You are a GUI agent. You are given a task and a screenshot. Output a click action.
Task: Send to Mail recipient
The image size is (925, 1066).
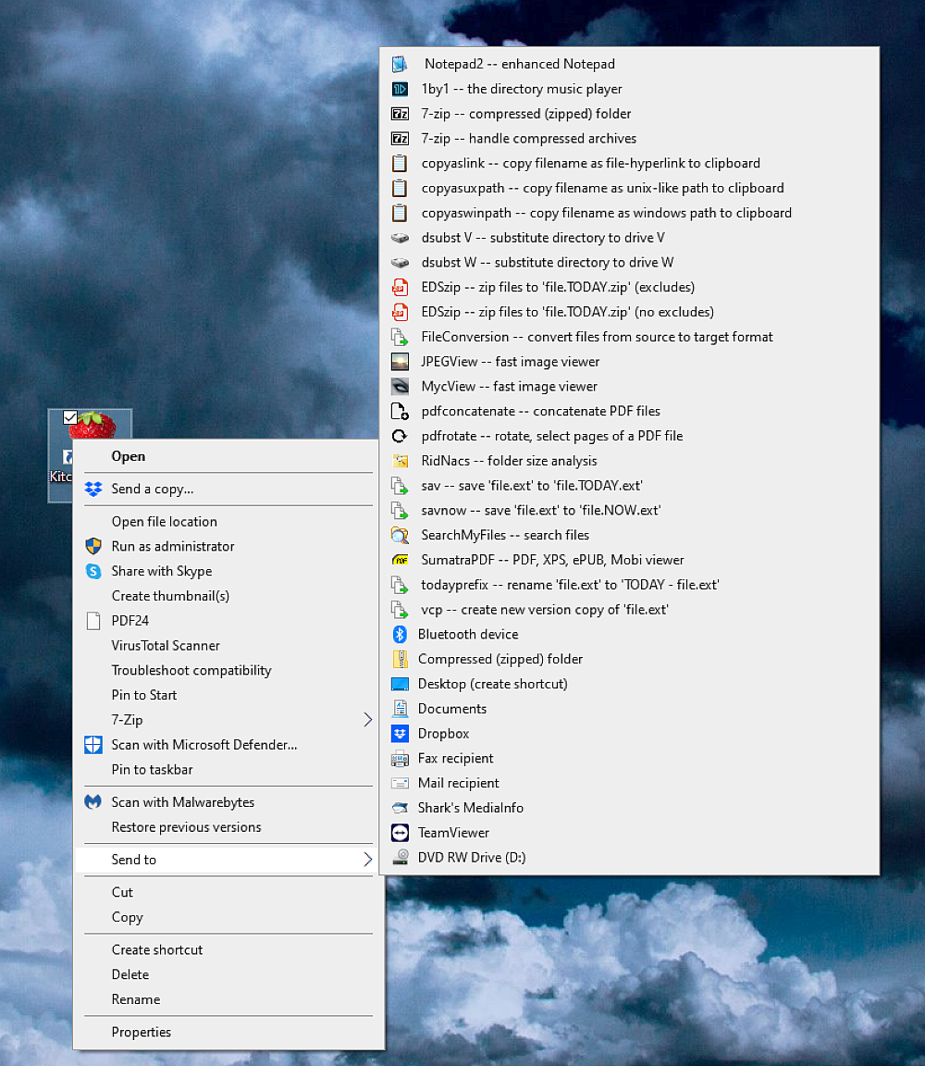(629, 783)
